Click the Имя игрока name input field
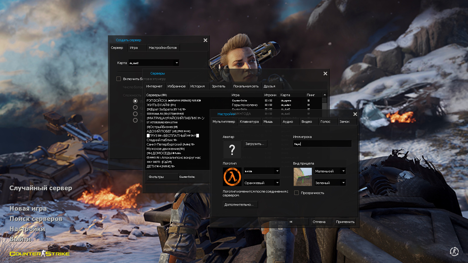Screen dimensions: 468x263 (322, 144)
